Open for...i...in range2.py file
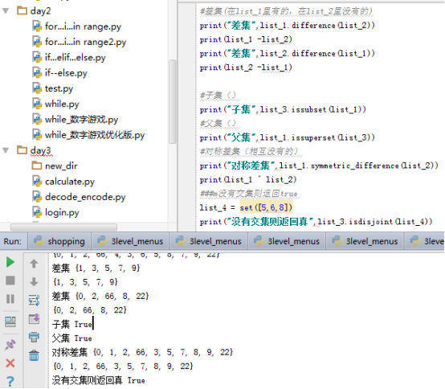The image size is (445, 389). [85, 42]
